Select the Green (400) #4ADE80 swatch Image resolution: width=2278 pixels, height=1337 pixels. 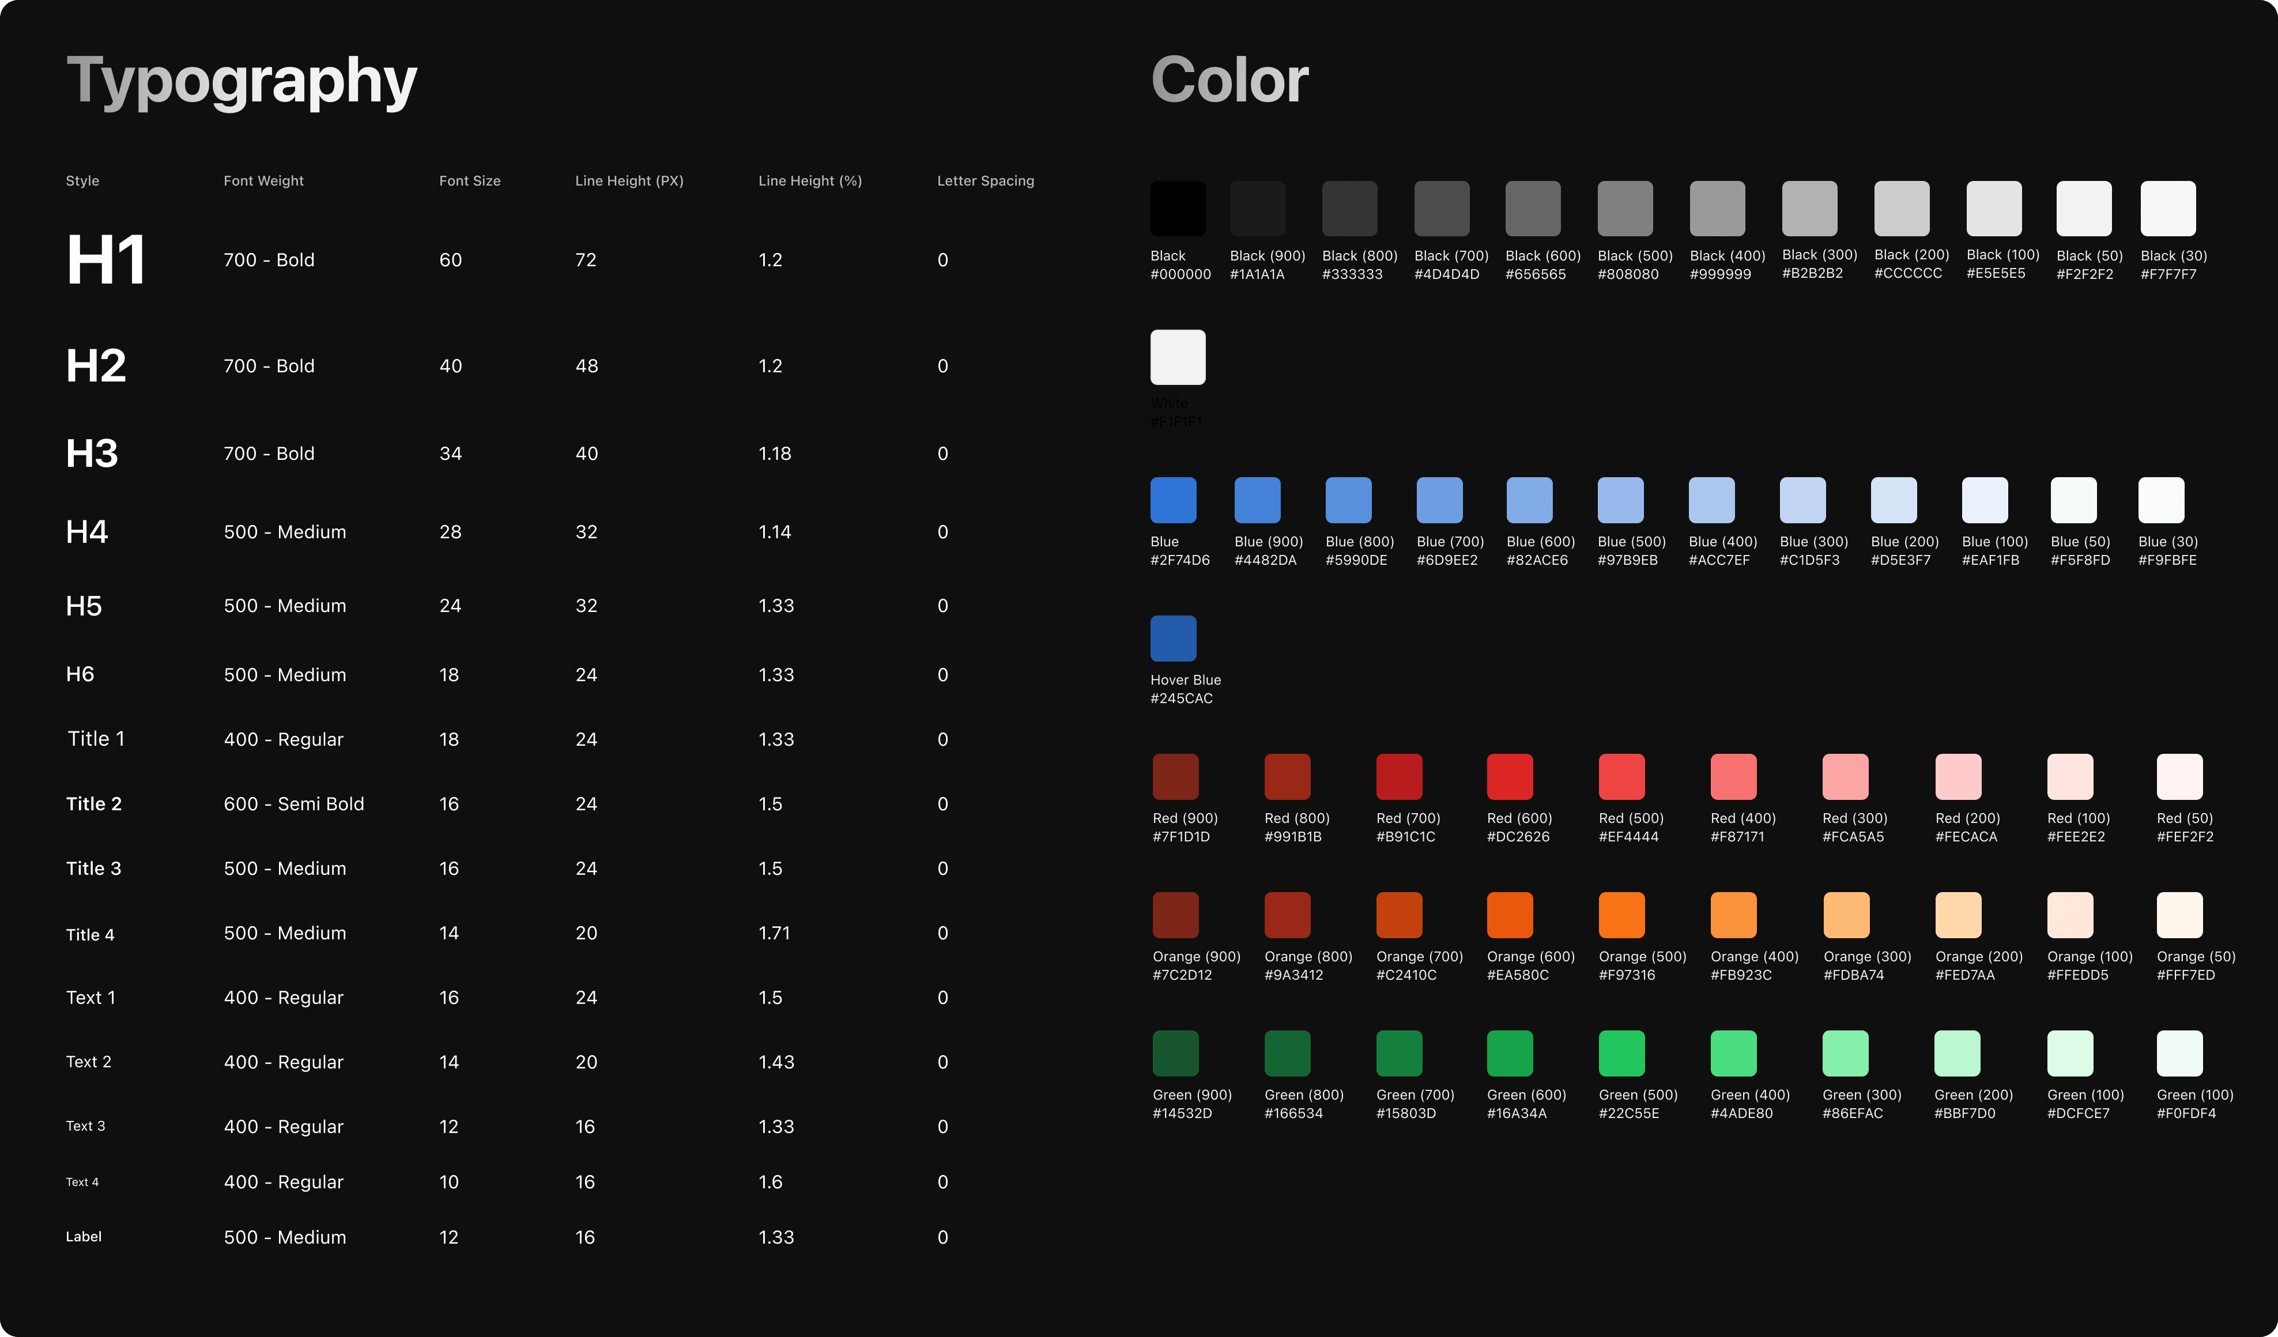click(x=1734, y=1053)
